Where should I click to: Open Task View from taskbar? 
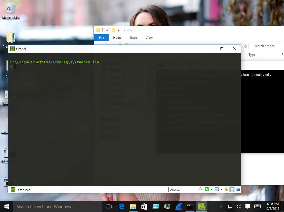click(109, 206)
